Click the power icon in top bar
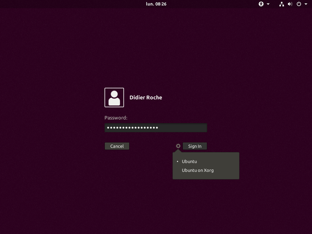312x234 pixels. [299, 4]
